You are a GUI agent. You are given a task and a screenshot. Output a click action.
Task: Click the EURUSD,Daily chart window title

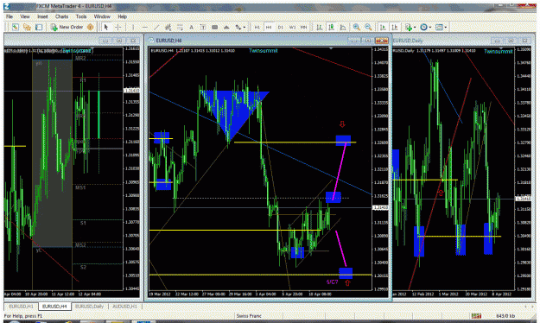click(408, 41)
